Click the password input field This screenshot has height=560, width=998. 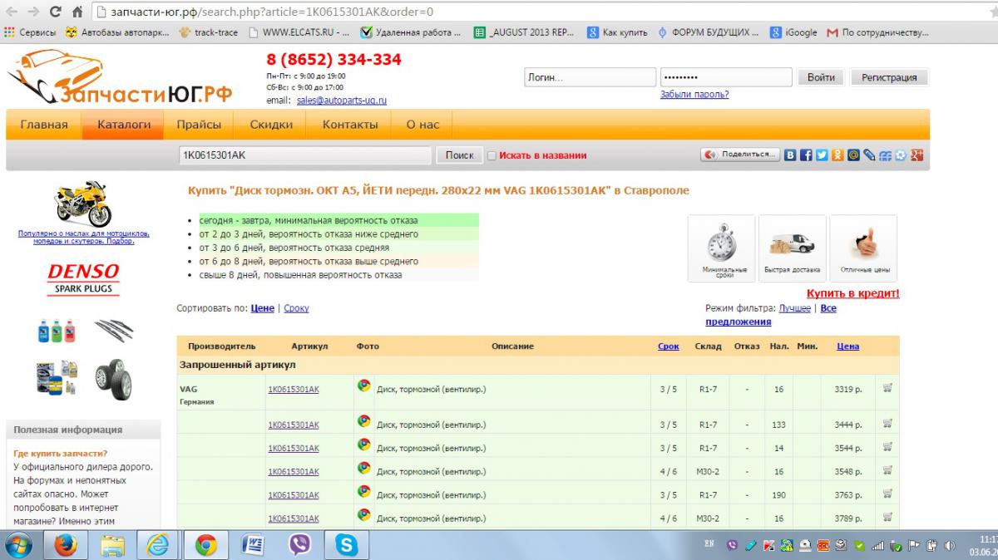(x=726, y=77)
